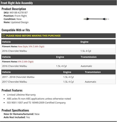Click the Axle Nut Included: Yes line
The image size is (117, 122).
click(x=17, y=117)
